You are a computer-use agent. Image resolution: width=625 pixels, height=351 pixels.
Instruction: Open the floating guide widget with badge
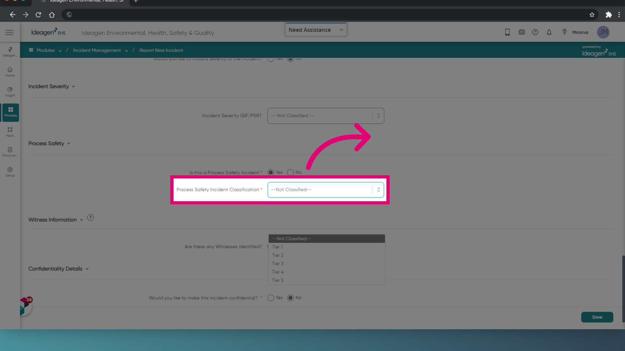26,306
